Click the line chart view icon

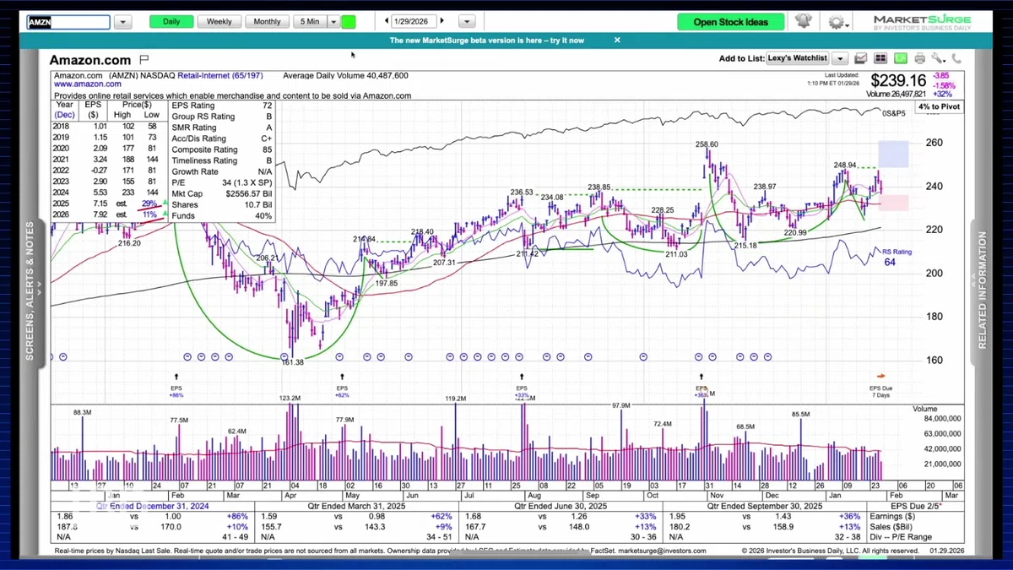pos(861,58)
